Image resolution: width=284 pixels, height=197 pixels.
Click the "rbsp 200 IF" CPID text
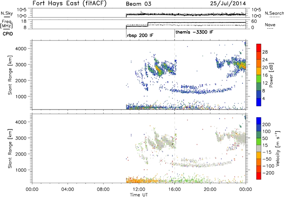[x=140, y=36]
